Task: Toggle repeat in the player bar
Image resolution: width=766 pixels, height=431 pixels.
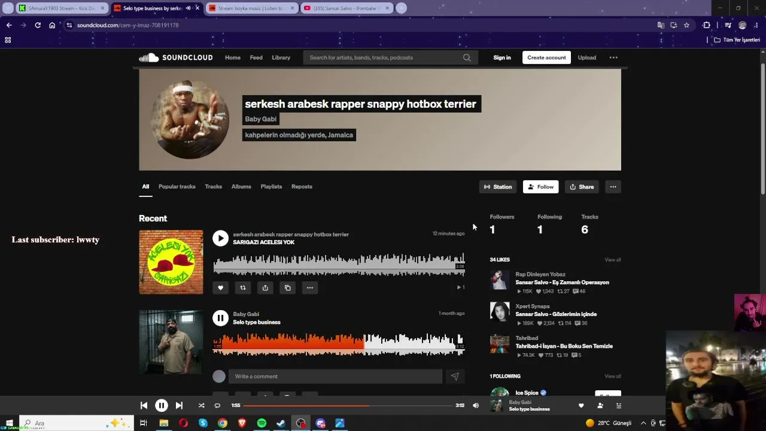Action: coord(217,406)
